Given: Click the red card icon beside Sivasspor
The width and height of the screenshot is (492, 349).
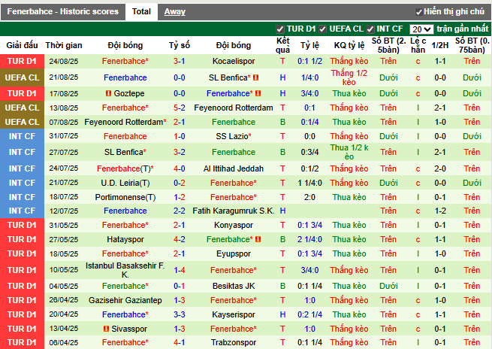Looking at the screenshot, I should tap(106, 329).
